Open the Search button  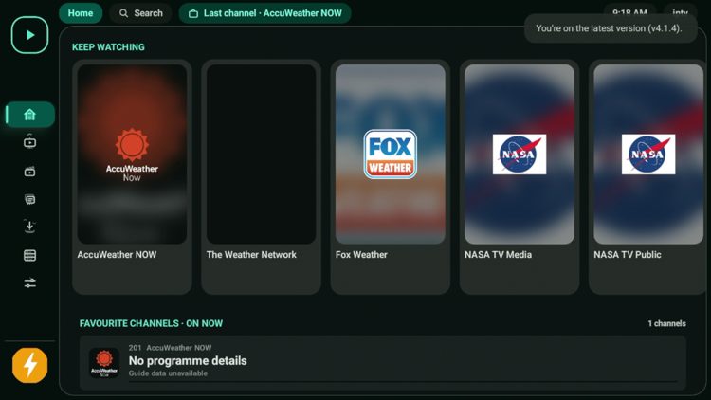[x=140, y=13]
